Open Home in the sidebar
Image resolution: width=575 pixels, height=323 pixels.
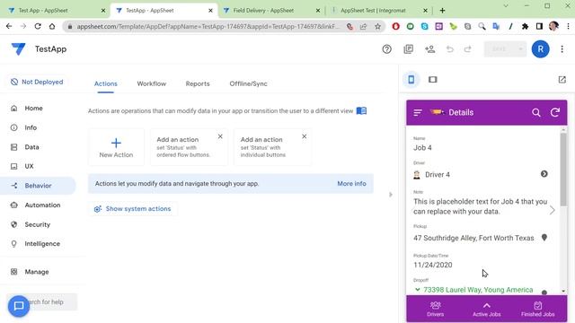coord(38,108)
